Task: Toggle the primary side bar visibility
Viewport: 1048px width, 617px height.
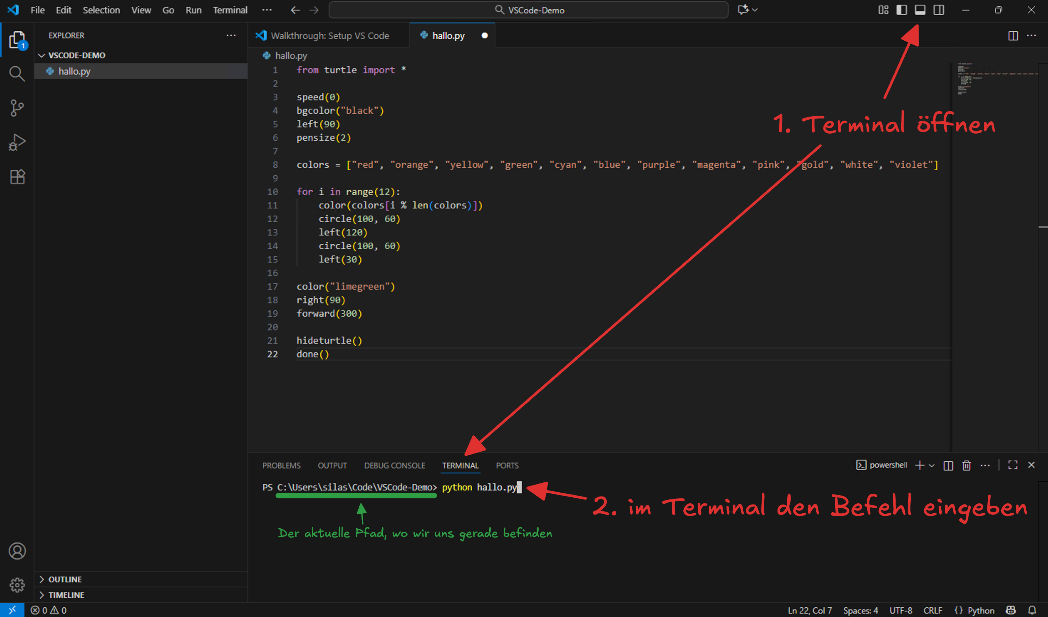Action: pos(901,10)
